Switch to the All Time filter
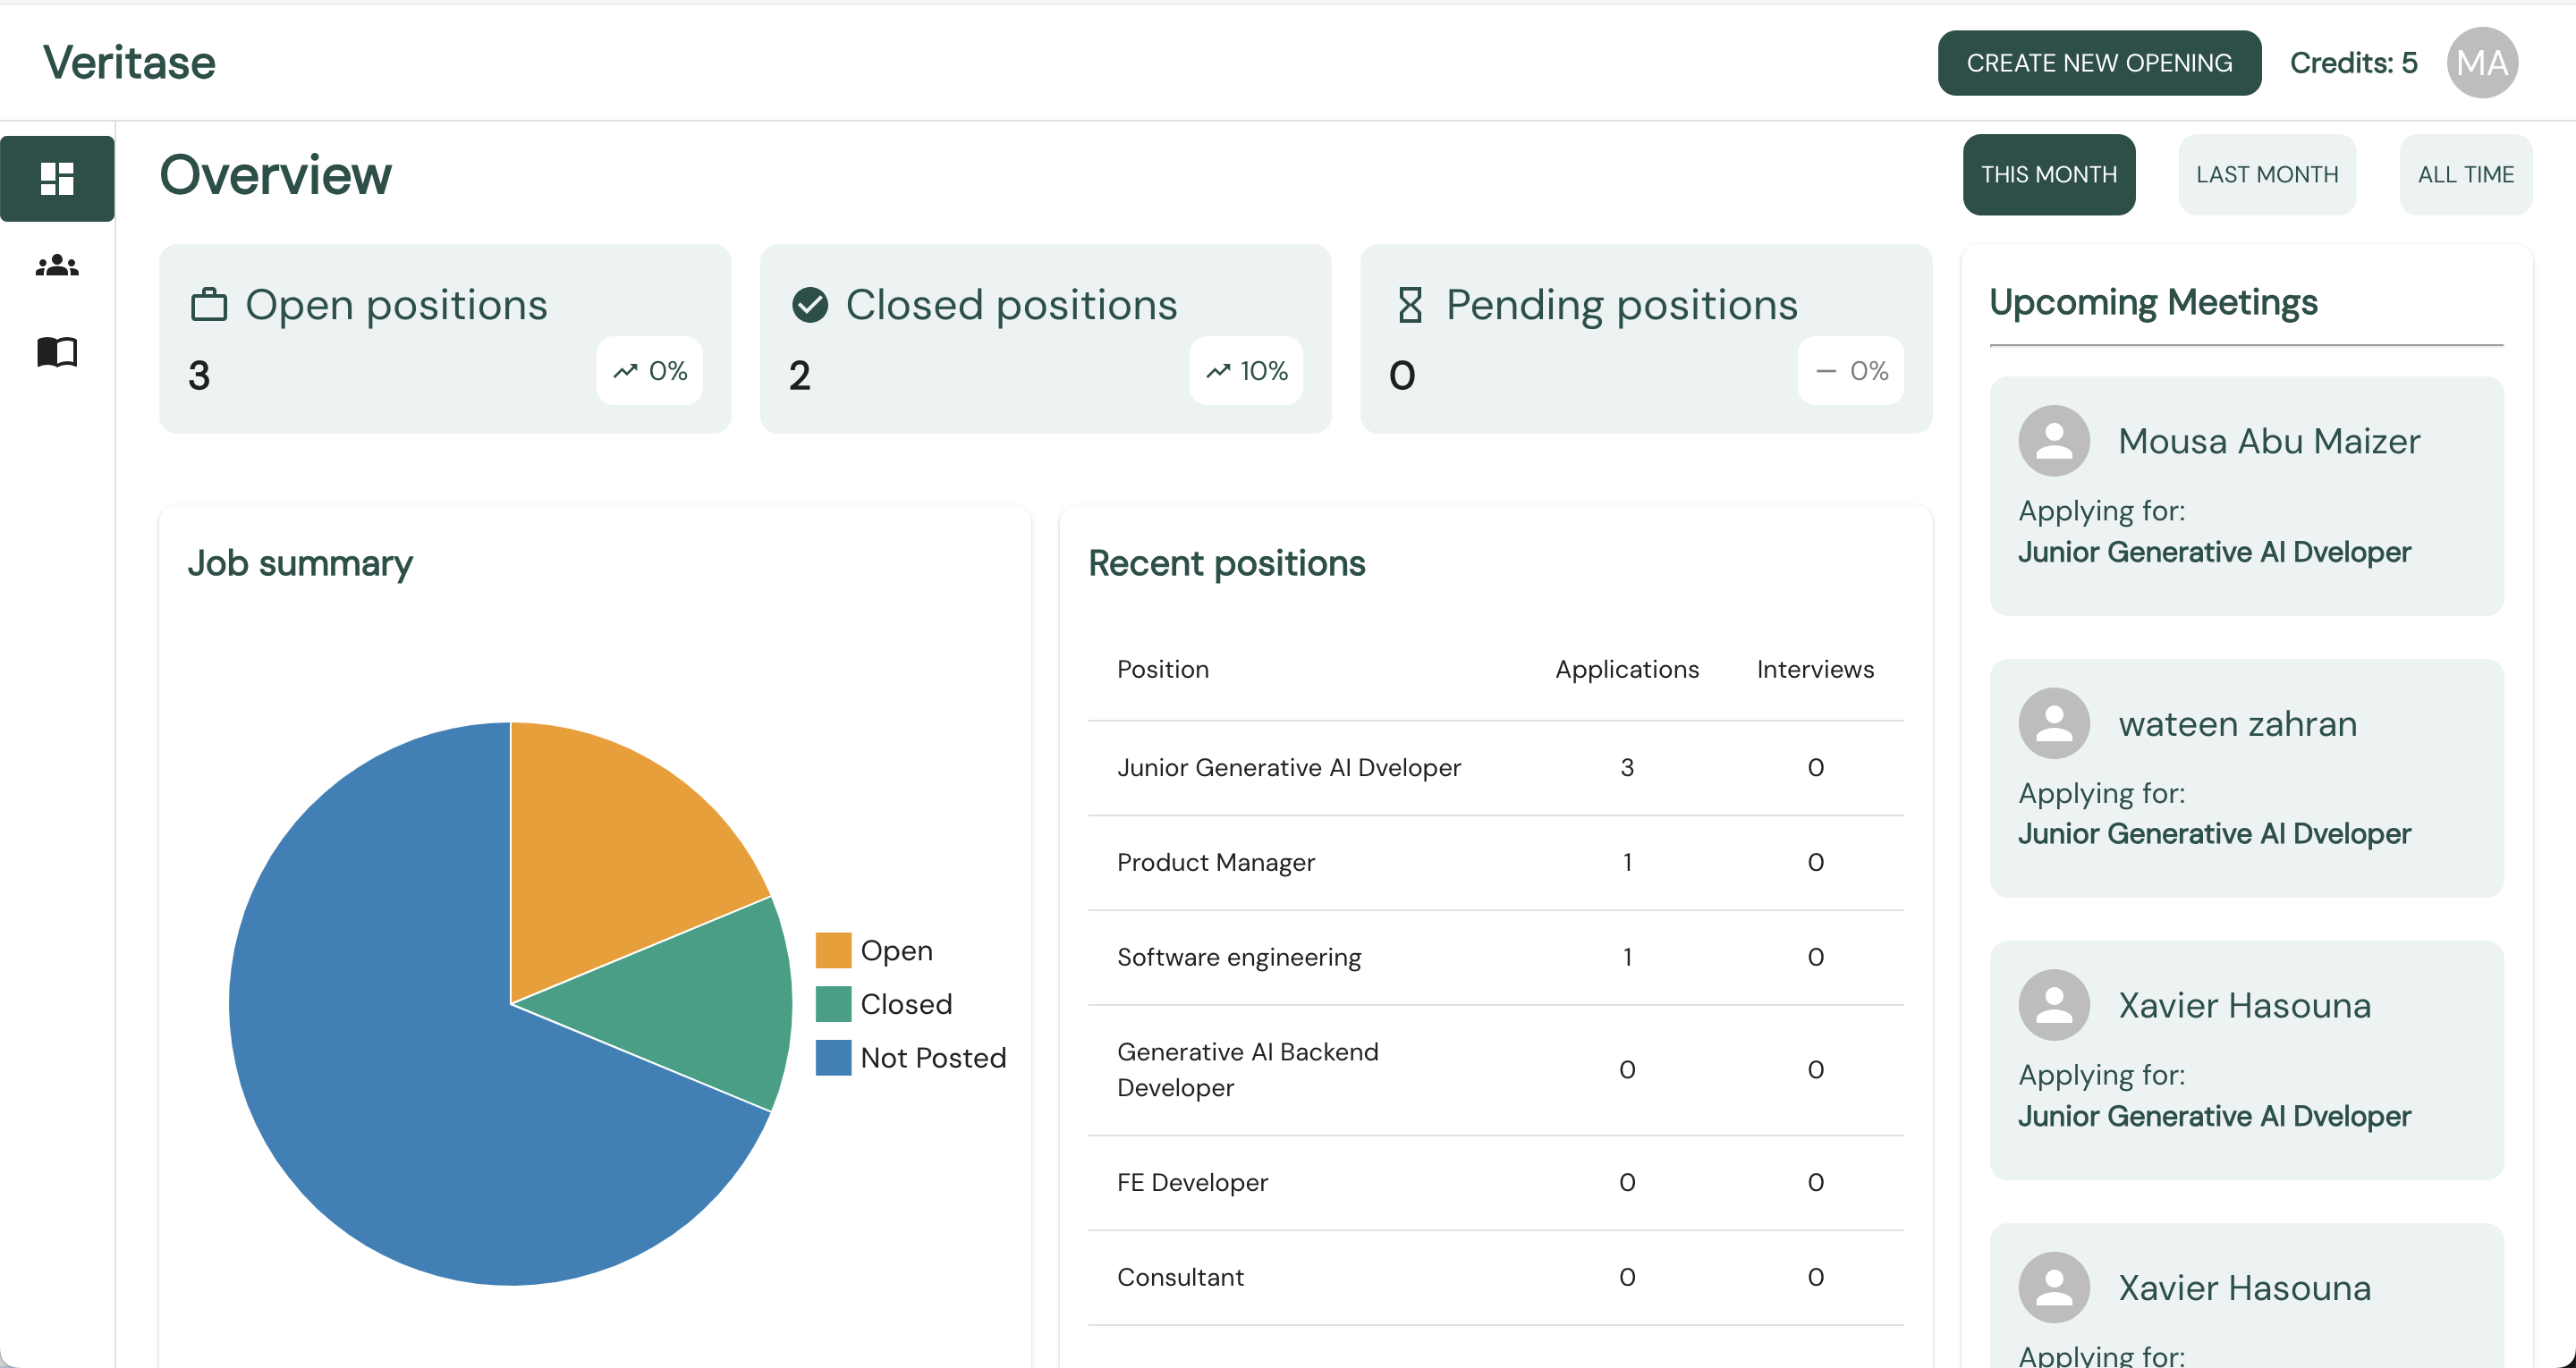2576x1368 pixels. coord(2465,175)
